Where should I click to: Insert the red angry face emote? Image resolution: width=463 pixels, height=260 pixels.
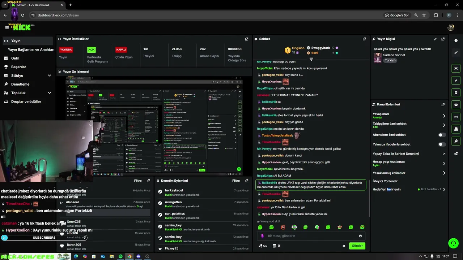pyautogui.click(x=283, y=227)
